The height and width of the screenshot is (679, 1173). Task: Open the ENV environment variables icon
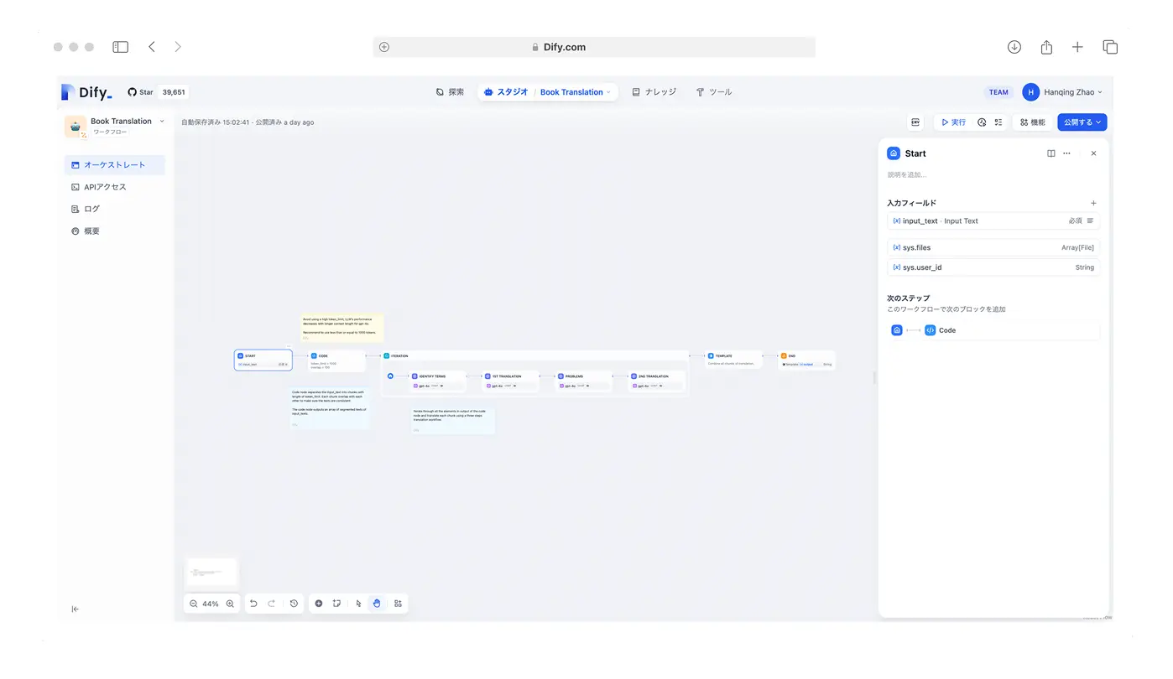[x=915, y=122]
